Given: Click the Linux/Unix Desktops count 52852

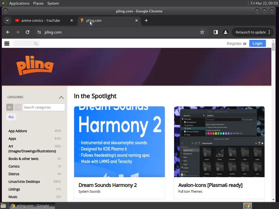Looking at the screenshot, I should click(57, 182).
